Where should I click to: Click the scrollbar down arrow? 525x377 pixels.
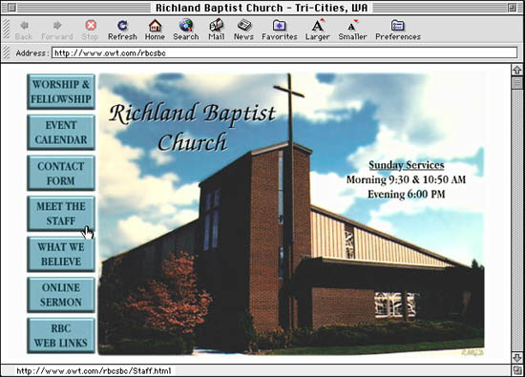click(517, 357)
